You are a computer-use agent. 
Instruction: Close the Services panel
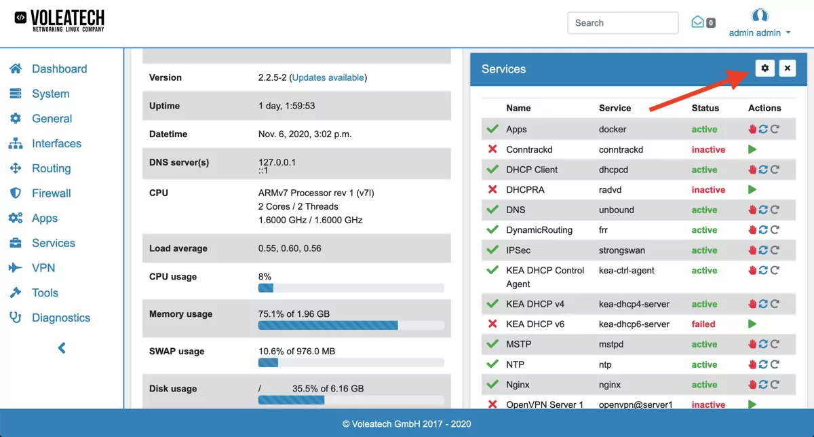(x=787, y=68)
